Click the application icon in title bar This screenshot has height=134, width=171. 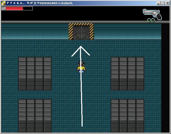click(x=3, y=3)
